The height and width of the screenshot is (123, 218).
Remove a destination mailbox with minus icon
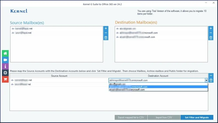[211, 33]
